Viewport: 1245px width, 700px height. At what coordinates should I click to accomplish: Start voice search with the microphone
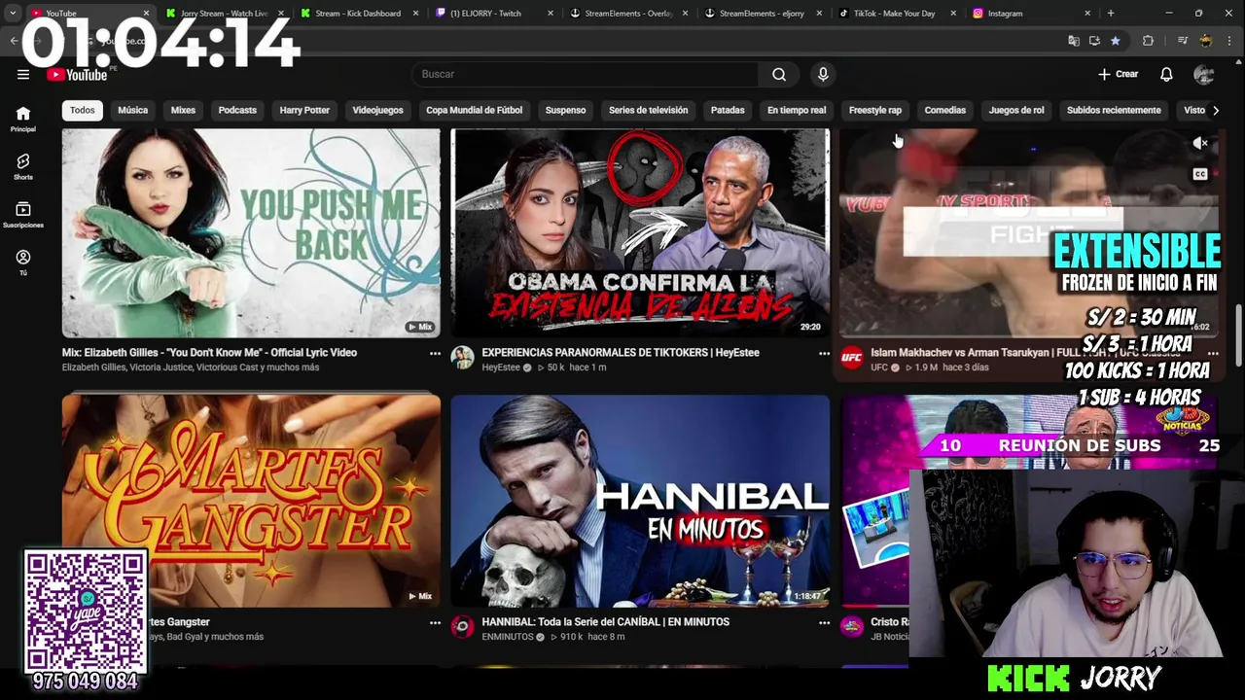tap(823, 74)
